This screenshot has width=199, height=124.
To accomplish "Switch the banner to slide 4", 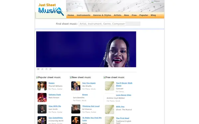I will 50,69.
